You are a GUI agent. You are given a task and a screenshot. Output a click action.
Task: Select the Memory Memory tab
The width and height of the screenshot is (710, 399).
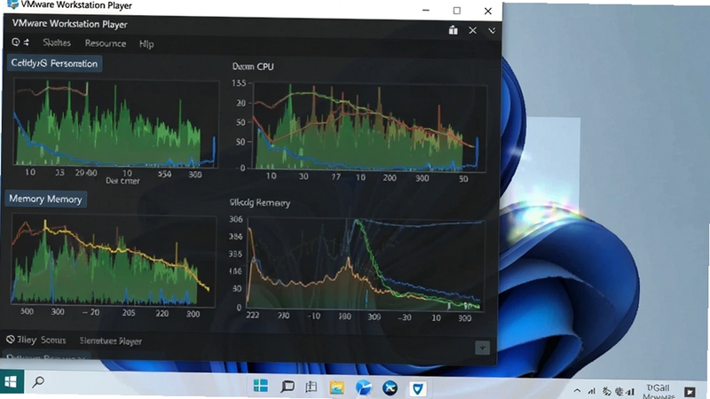45,199
